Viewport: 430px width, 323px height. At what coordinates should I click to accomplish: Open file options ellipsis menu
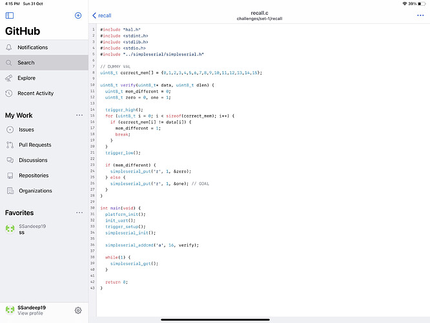420,16
